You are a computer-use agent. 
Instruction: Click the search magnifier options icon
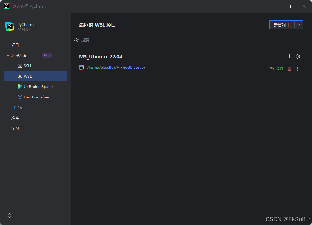point(76,40)
